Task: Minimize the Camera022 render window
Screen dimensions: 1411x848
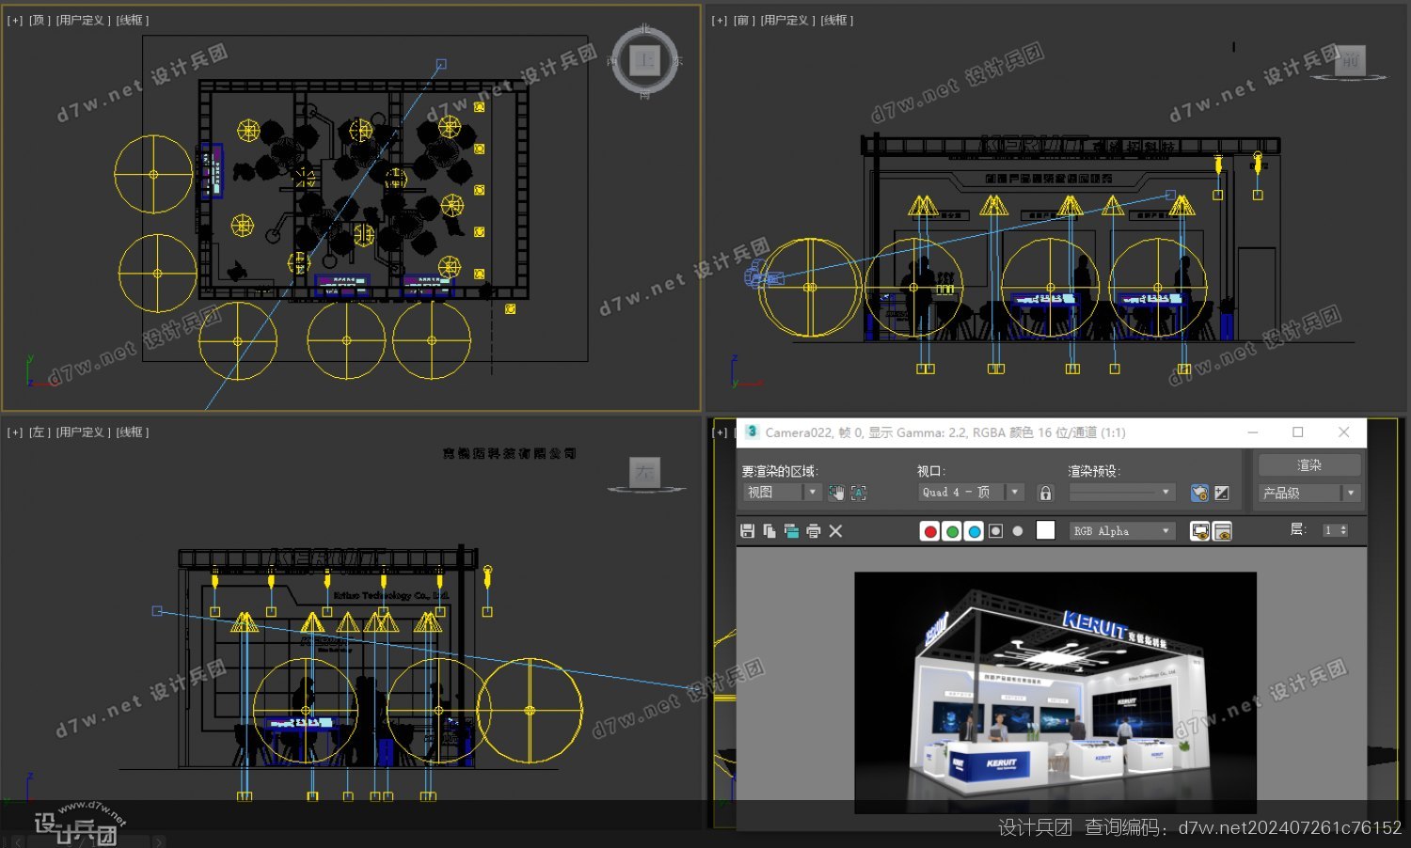Action: click(1253, 432)
